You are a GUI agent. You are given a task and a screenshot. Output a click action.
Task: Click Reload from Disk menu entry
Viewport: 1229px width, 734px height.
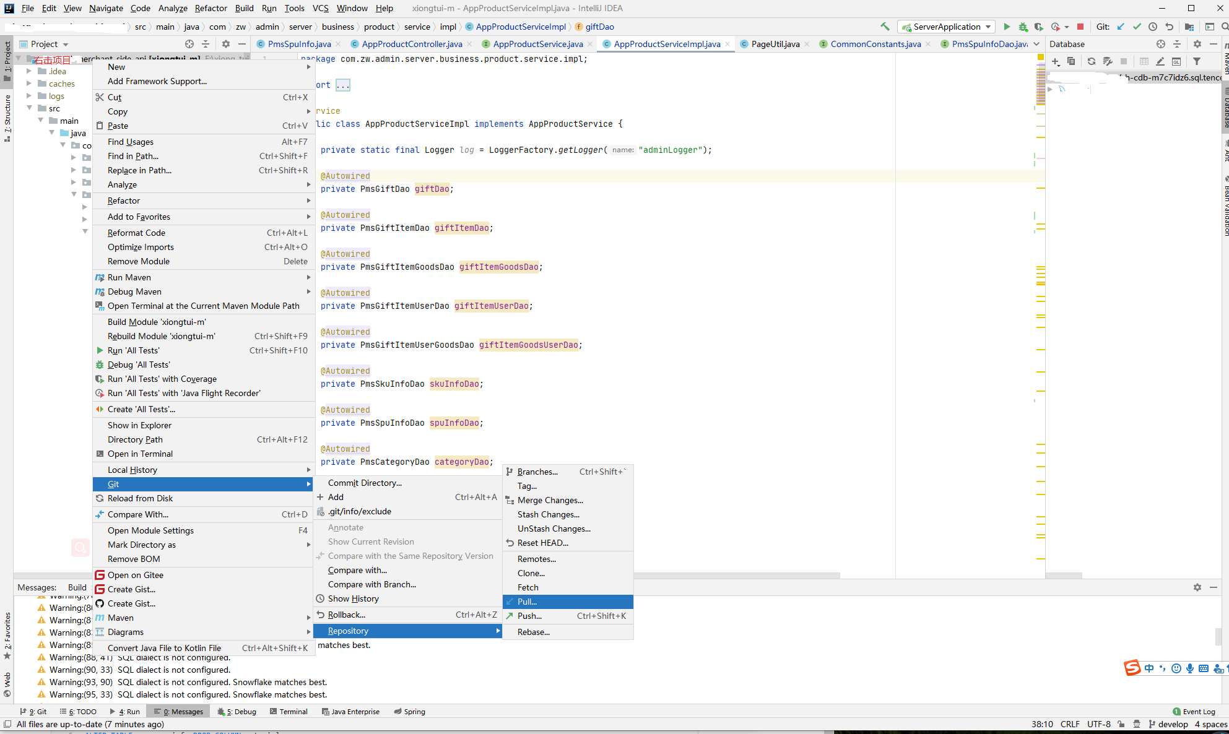point(203,498)
